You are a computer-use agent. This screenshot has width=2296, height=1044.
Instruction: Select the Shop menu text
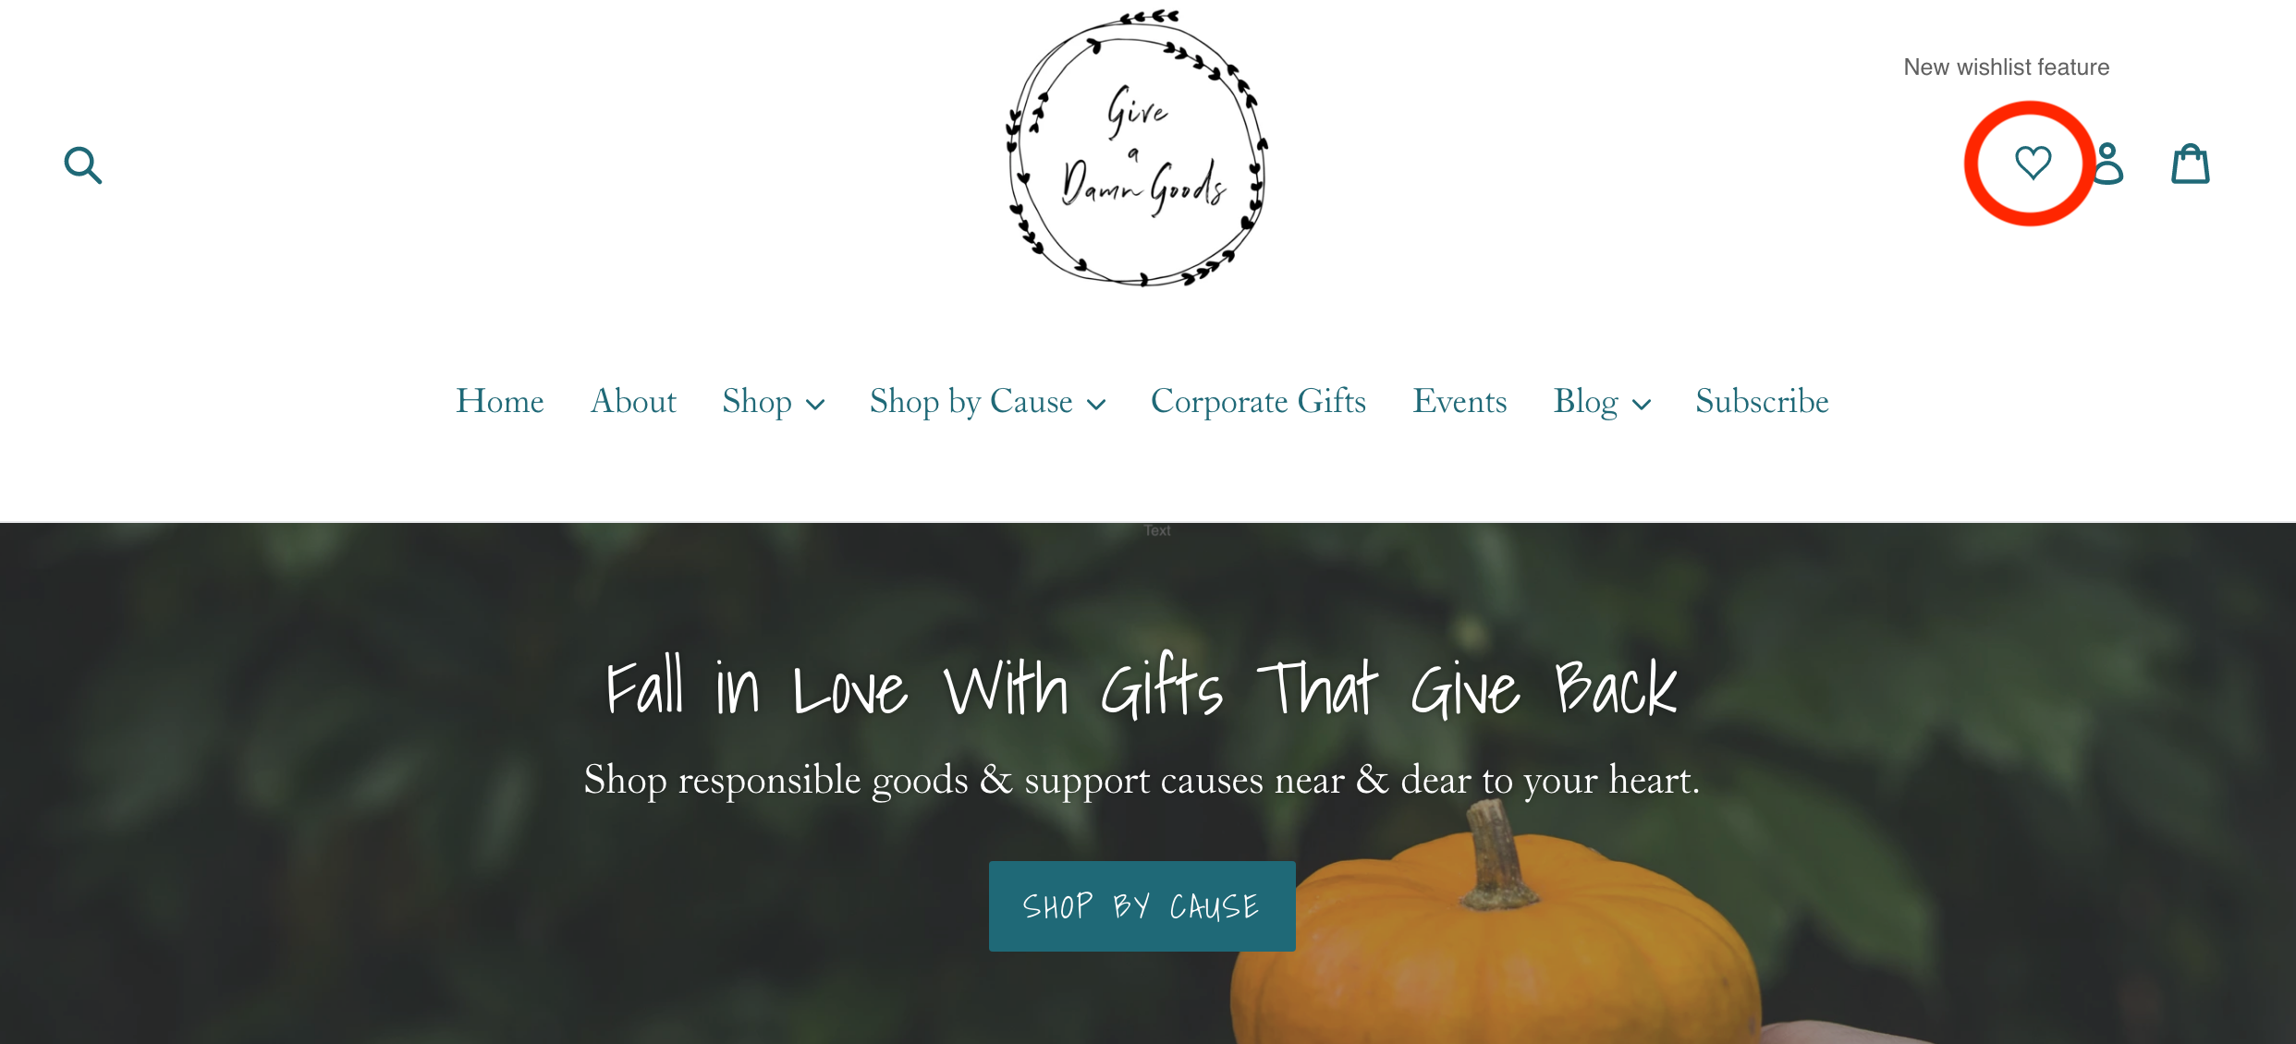coord(756,401)
